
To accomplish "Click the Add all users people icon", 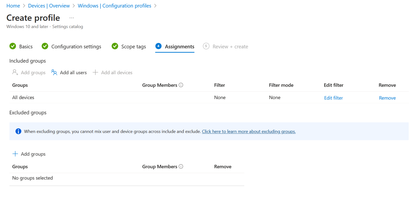I will [54, 73].
